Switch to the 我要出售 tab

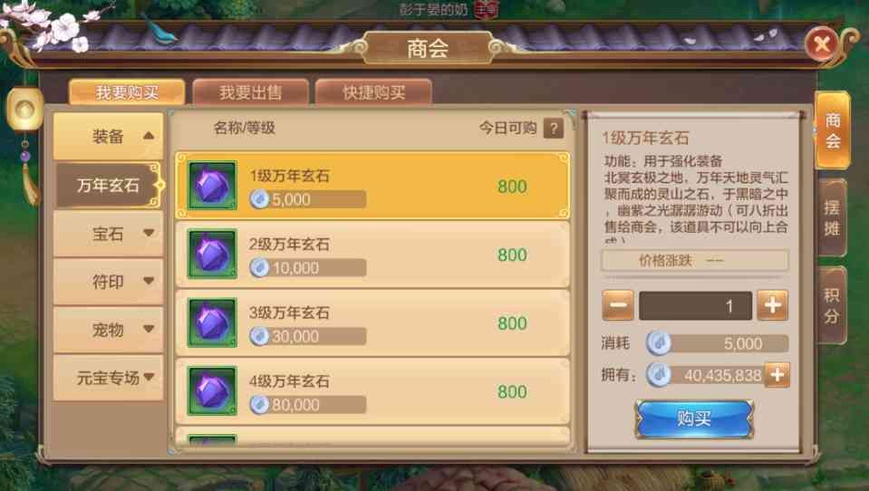tap(250, 92)
